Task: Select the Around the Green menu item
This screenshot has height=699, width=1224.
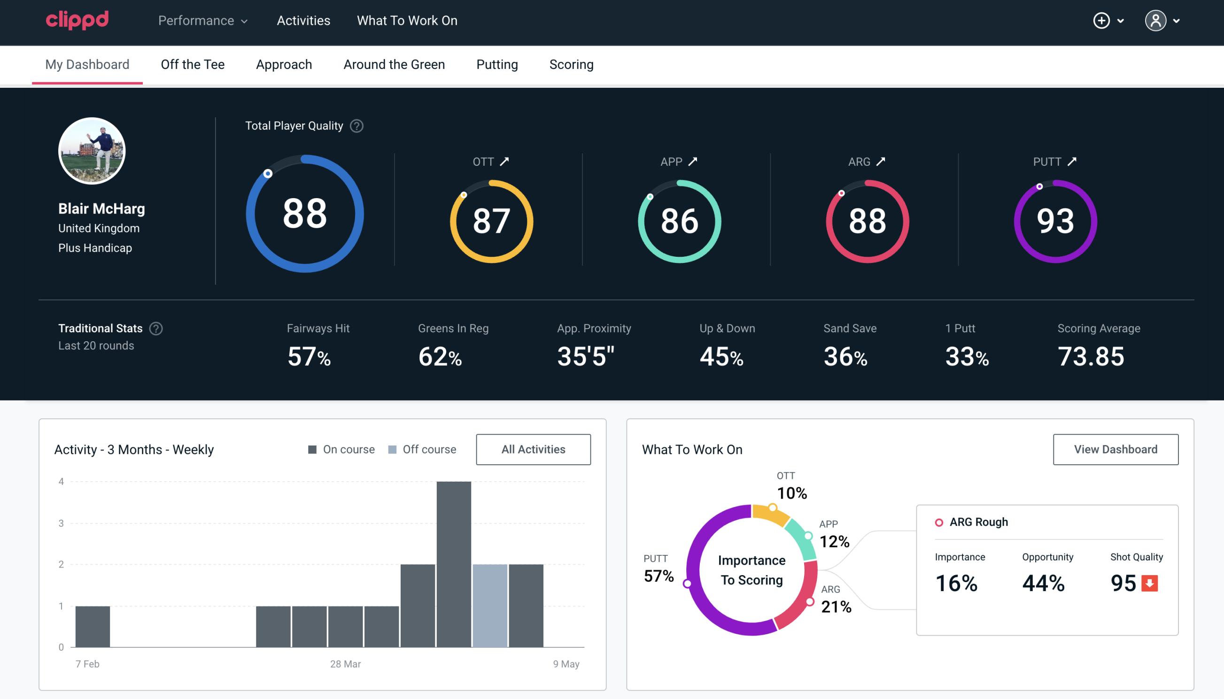Action: click(394, 65)
